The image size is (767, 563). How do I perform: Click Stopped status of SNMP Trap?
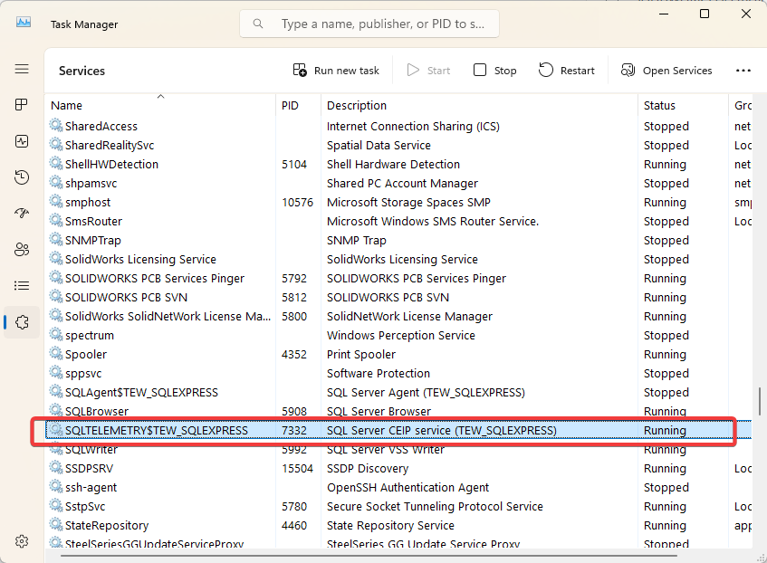[x=666, y=241]
